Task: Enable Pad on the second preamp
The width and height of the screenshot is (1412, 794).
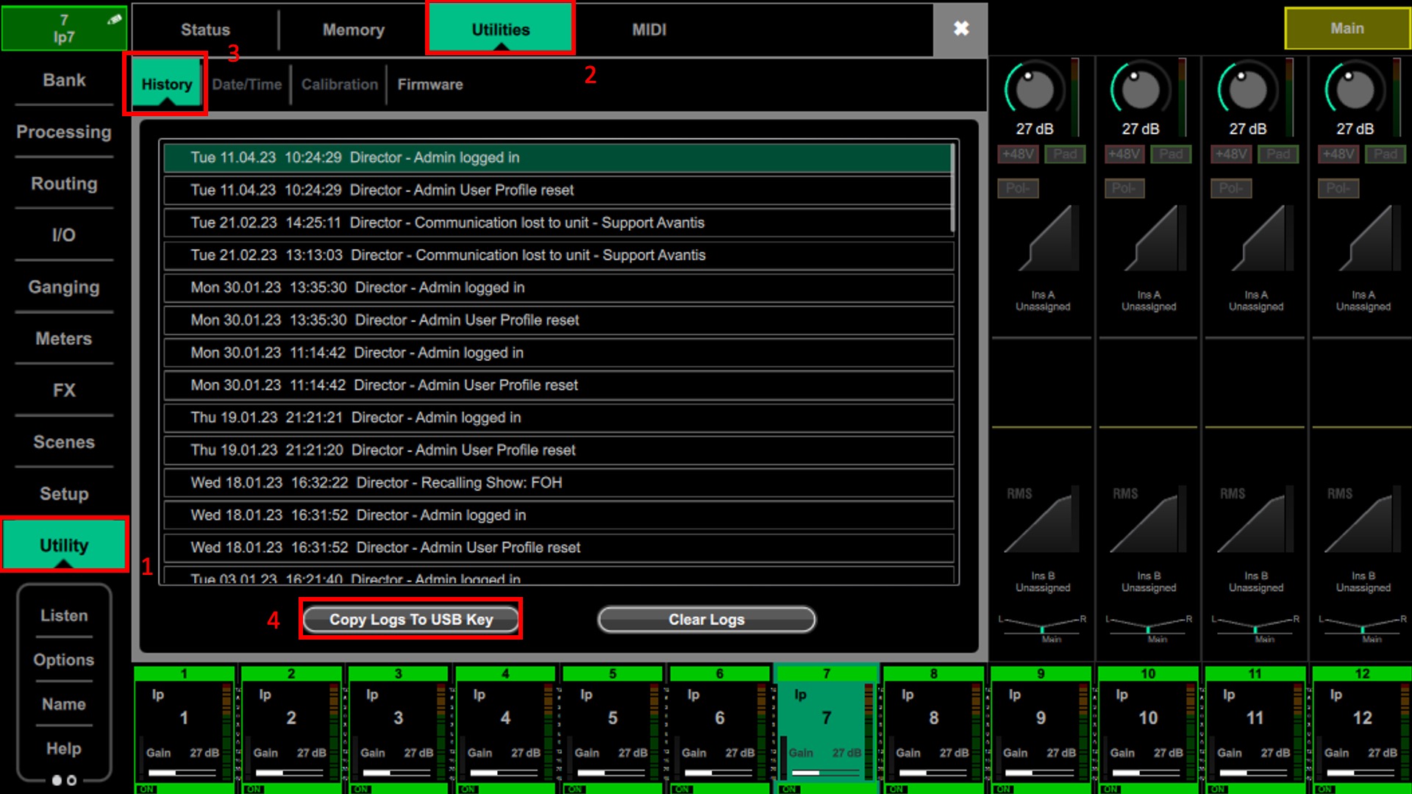Action: tap(1171, 154)
